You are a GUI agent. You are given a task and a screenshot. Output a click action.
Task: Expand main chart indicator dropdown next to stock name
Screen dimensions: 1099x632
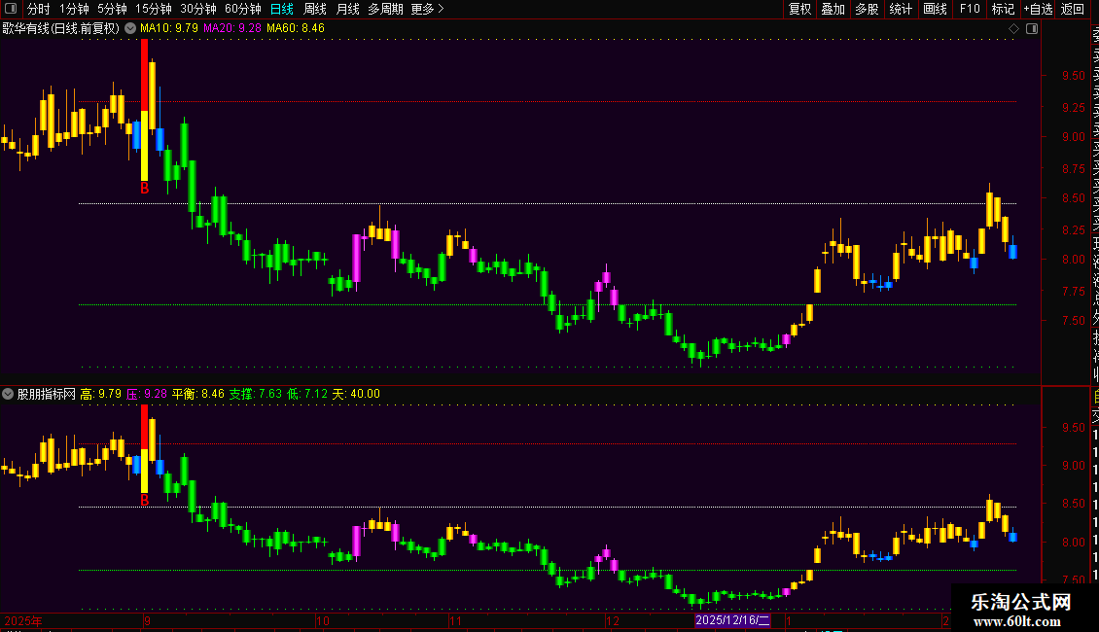(x=130, y=28)
